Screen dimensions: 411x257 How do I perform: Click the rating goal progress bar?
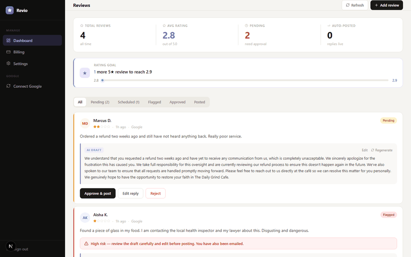pyautogui.click(x=245, y=80)
